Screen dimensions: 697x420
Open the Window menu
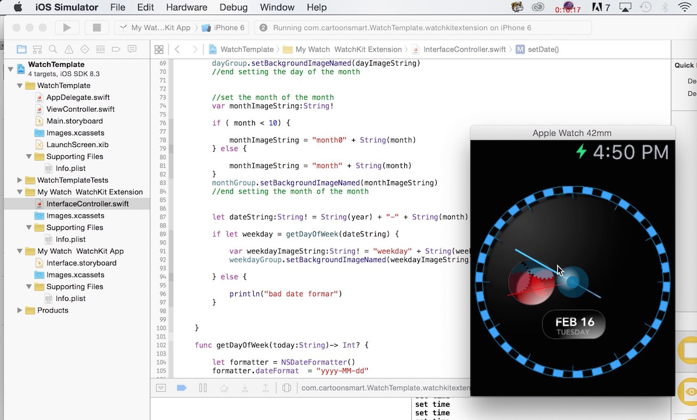coord(277,7)
